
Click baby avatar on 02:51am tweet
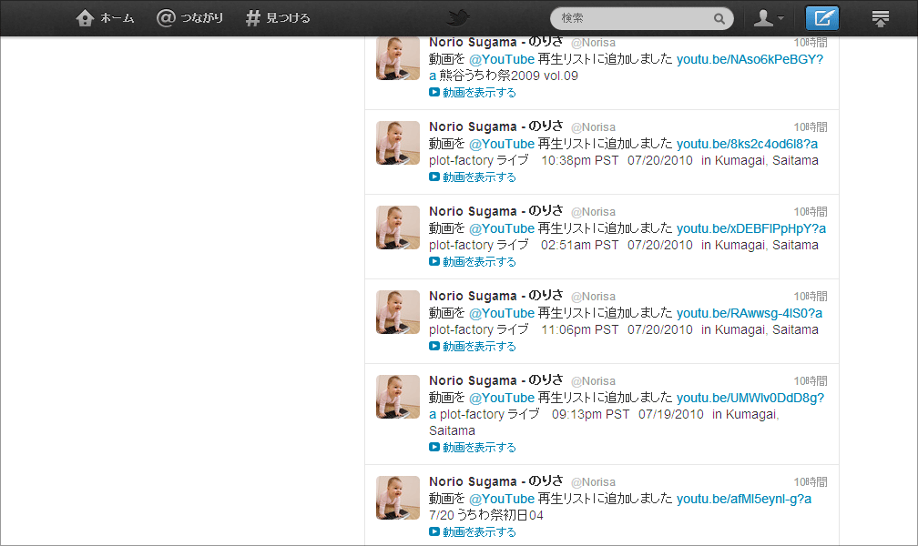(x=398, y=227)
